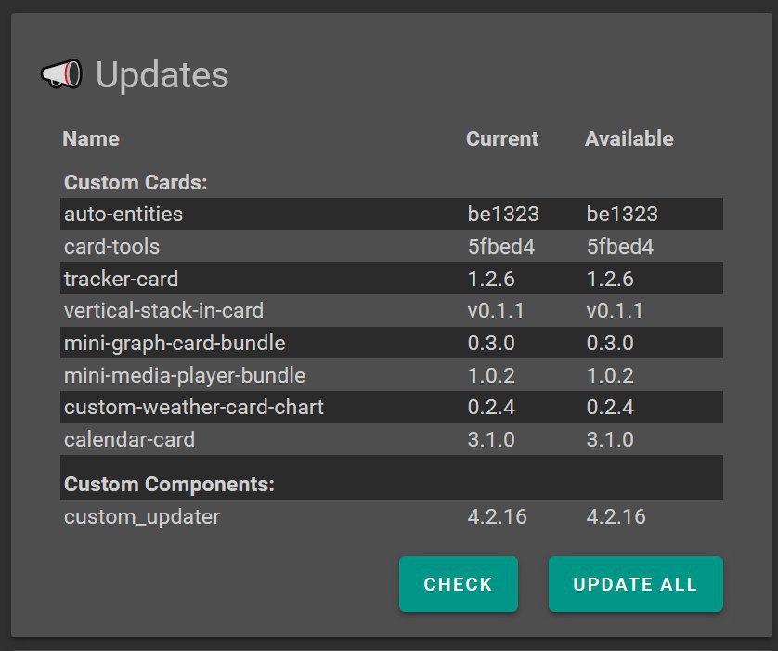The height and width of the screenshot is (651, 778).
Task: Open the vertical-stack-in-card link
Action: tap(163, 310)
